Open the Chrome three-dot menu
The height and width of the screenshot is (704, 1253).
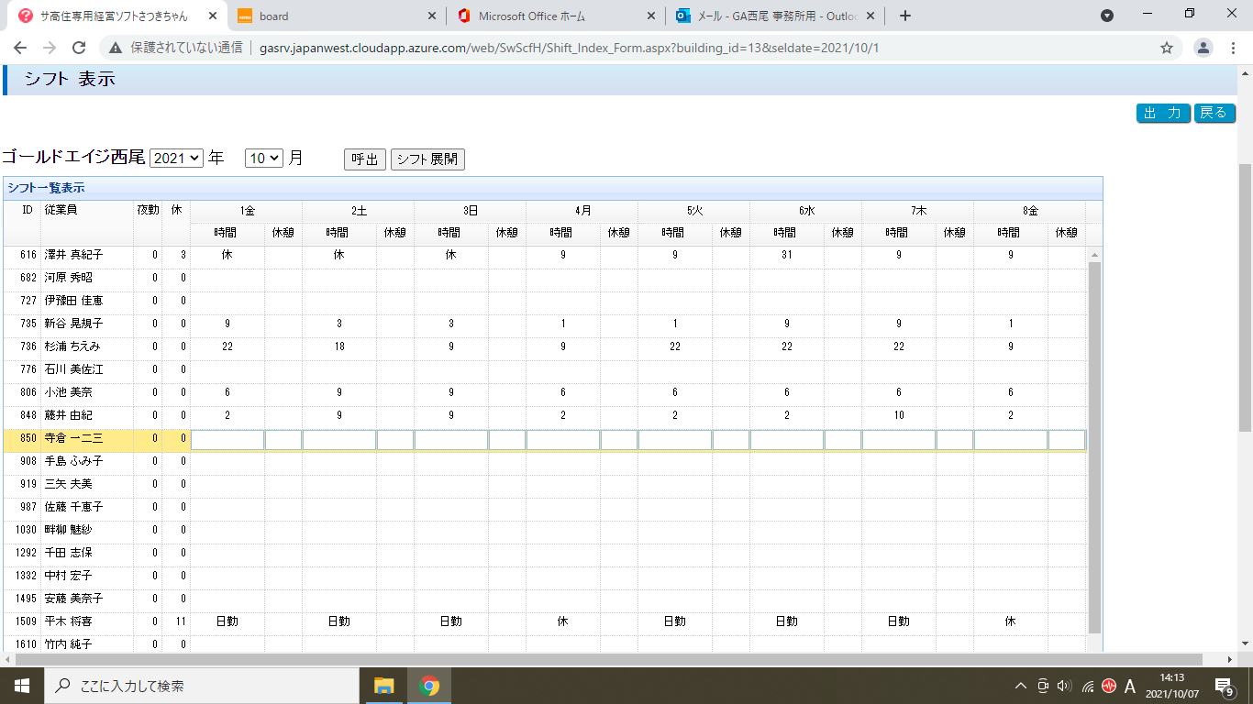click(x=1233, y=48)
